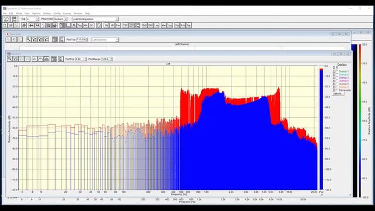Click the Stop button beside Run
Screen dimensions: 375x211
coord(14,19)
